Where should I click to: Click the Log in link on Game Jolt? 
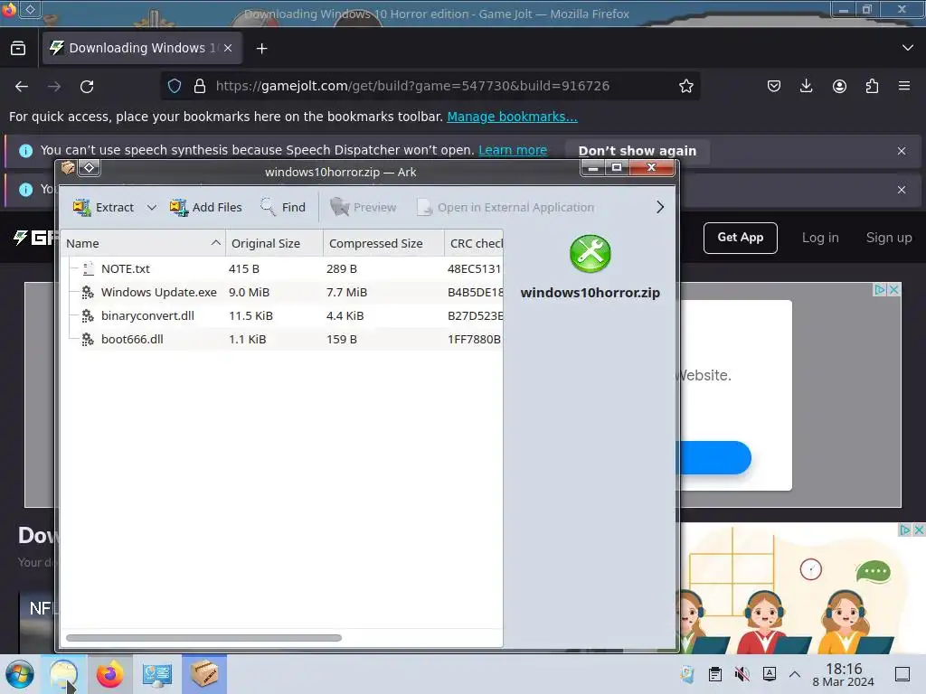coord(820,238)
